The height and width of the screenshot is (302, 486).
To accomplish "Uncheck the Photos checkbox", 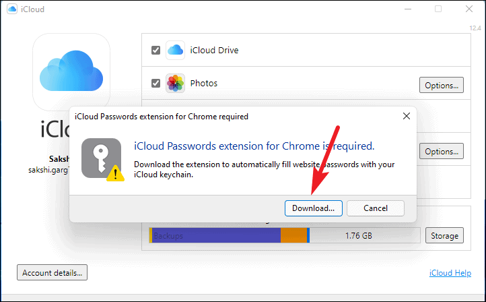I will coord(155,83).
